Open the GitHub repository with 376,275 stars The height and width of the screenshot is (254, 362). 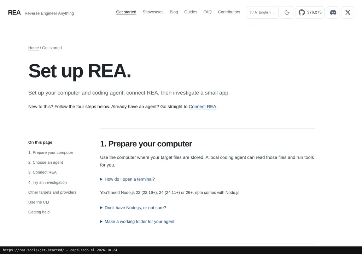[310, 12]
